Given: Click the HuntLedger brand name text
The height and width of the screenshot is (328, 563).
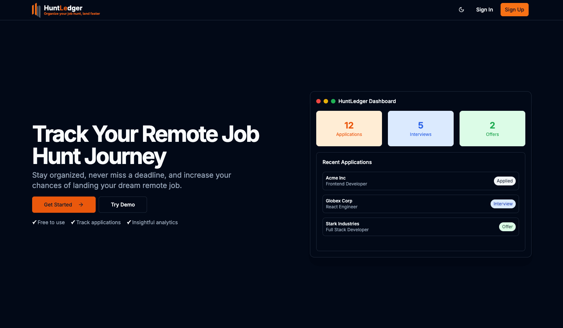Looking at the screenshot, I should point(63,8).
